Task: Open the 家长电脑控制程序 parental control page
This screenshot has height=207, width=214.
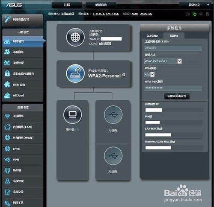Action: coord(23,74)
